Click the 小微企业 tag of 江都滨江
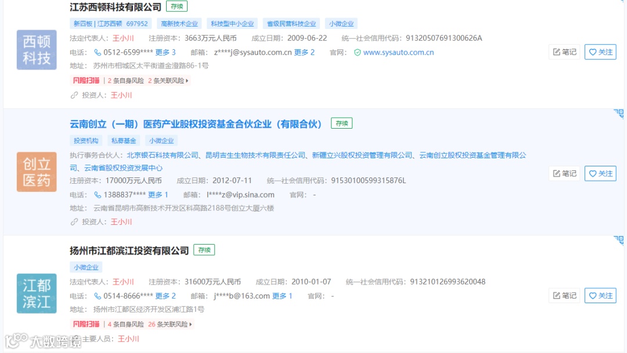 [x=86, y=267]
